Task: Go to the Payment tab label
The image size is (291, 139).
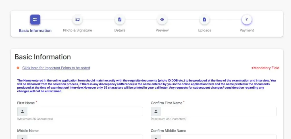Action: tap(247, 30)
